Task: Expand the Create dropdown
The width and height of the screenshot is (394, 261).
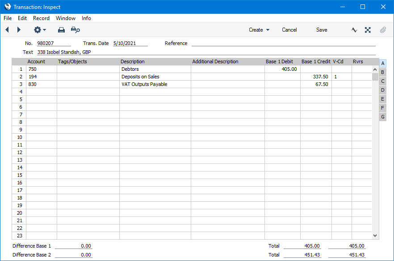Action: (259, 30)
